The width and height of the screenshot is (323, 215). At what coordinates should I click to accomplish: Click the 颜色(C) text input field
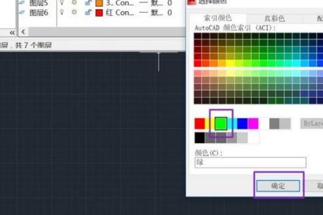pyautogui.click(x=250, y=162)
